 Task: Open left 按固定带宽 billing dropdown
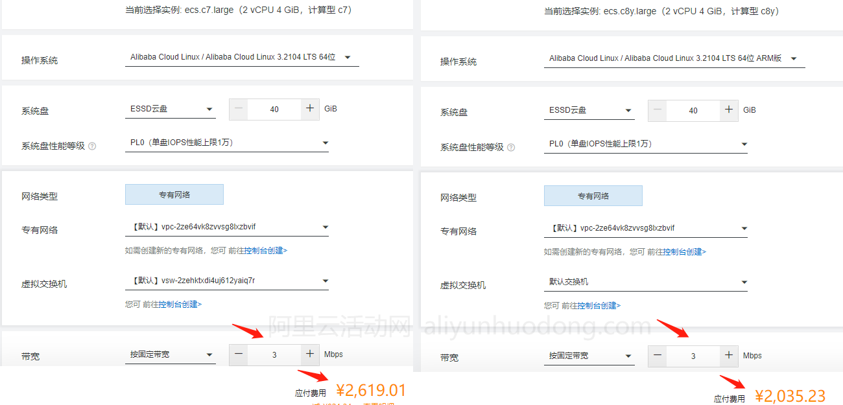tap(171, 355)
